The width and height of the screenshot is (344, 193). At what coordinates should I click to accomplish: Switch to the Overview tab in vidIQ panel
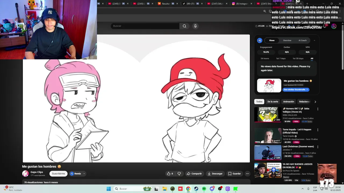coord(287,40)
